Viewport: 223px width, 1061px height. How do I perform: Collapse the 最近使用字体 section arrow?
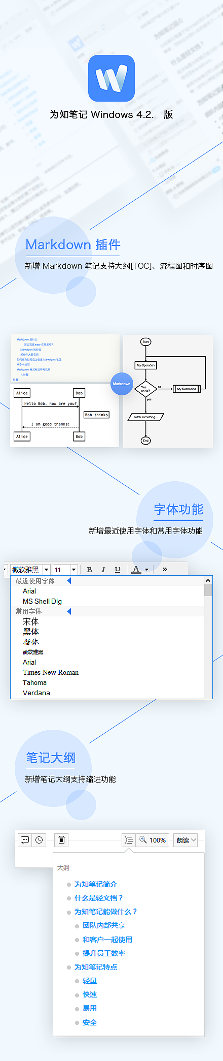(69, 581)
